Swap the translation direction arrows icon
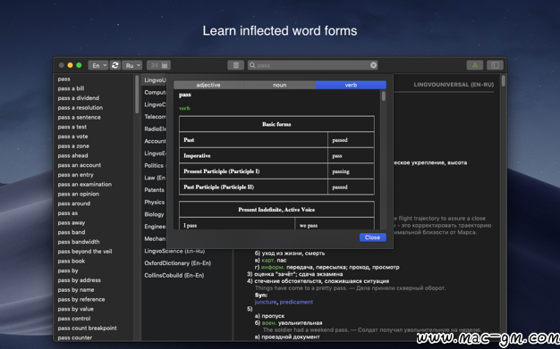The height and width of the screenshot is (349, 560). (x=115, y=65)
